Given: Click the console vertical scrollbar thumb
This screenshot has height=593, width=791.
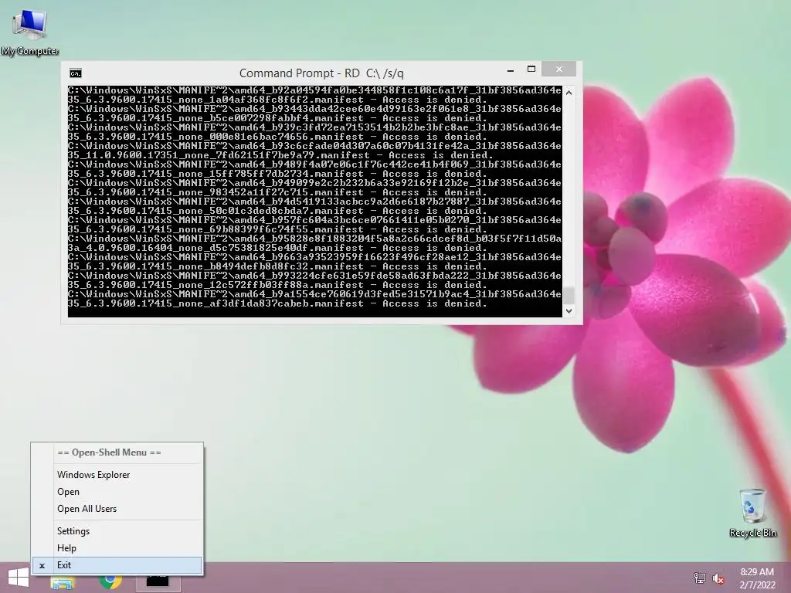Looking at the screenshot, I should pos(569,295).
